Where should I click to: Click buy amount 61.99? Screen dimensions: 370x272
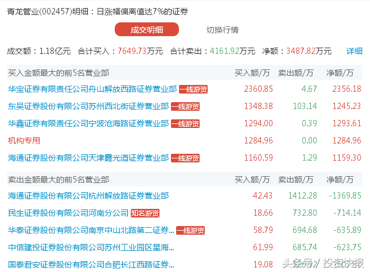click(263, 247)
